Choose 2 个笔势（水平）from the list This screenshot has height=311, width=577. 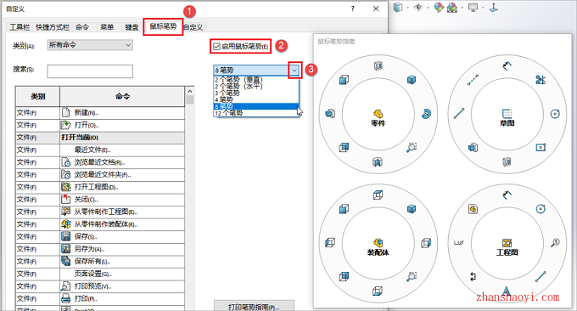pyautogui.click(x=238, y=86)
